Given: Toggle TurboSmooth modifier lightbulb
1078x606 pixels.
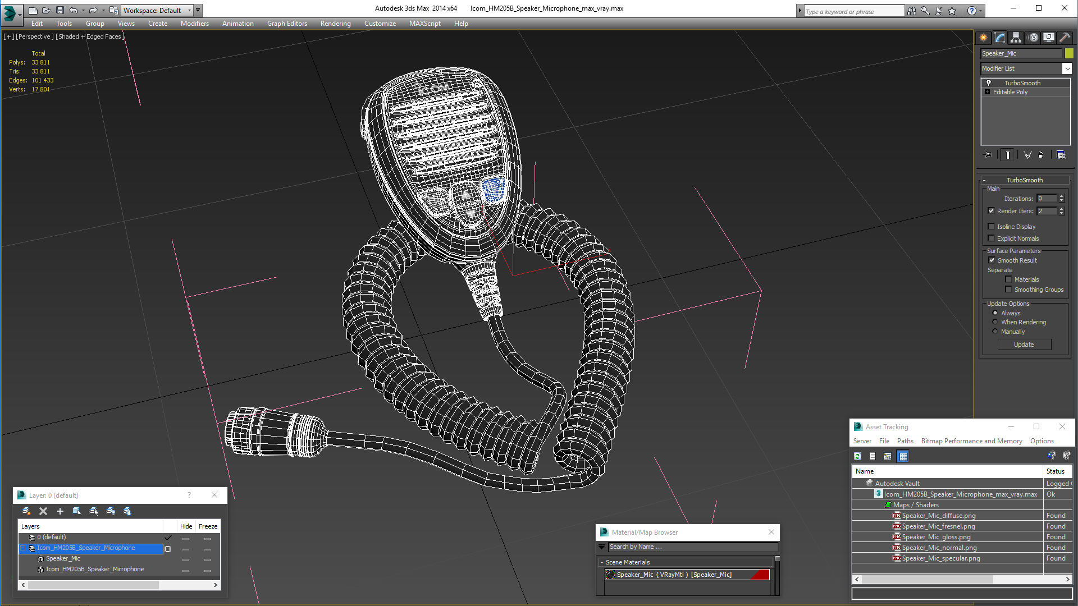Looking at the screenshot, I should pos(989,83).
